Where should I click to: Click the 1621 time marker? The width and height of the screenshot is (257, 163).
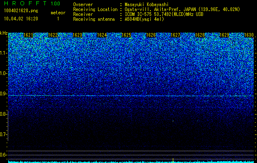28,35
